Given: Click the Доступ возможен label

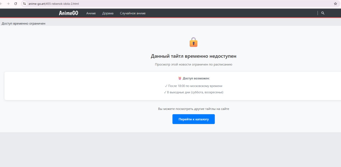Looking at the screenshot, I should [x=196, y=78].
